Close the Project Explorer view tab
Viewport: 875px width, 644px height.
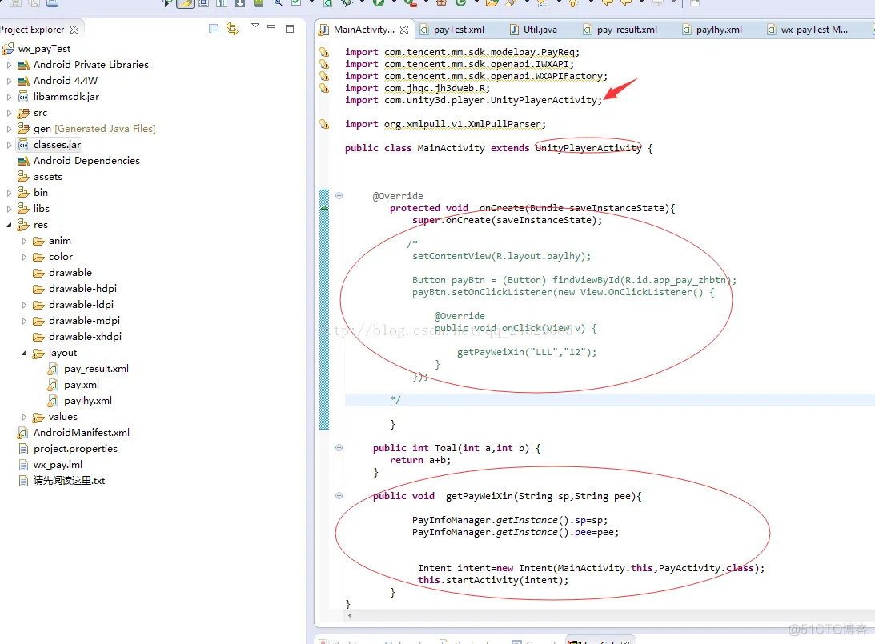click(74, 29)
